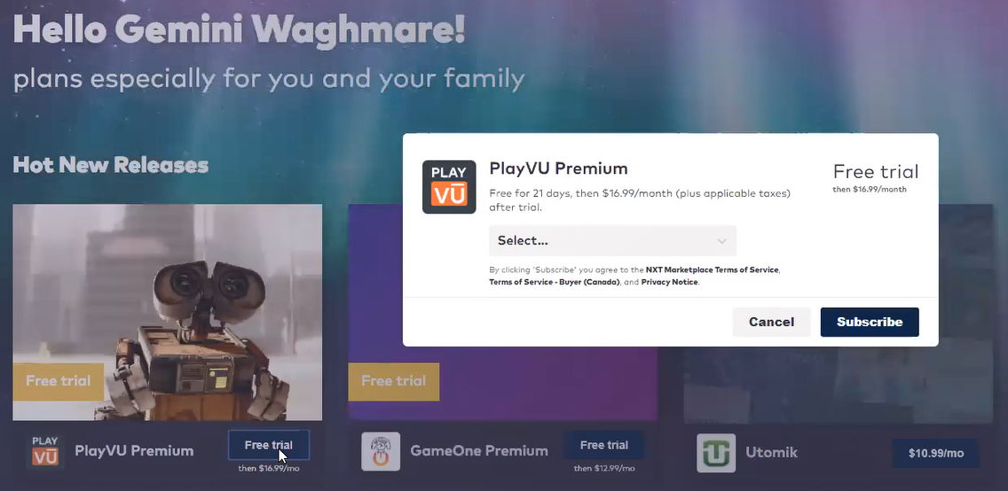The width and height of the screenshot is (1008, 491).
Task: Click the yellow Free trial badge on purple card
Action: (393, 381)
